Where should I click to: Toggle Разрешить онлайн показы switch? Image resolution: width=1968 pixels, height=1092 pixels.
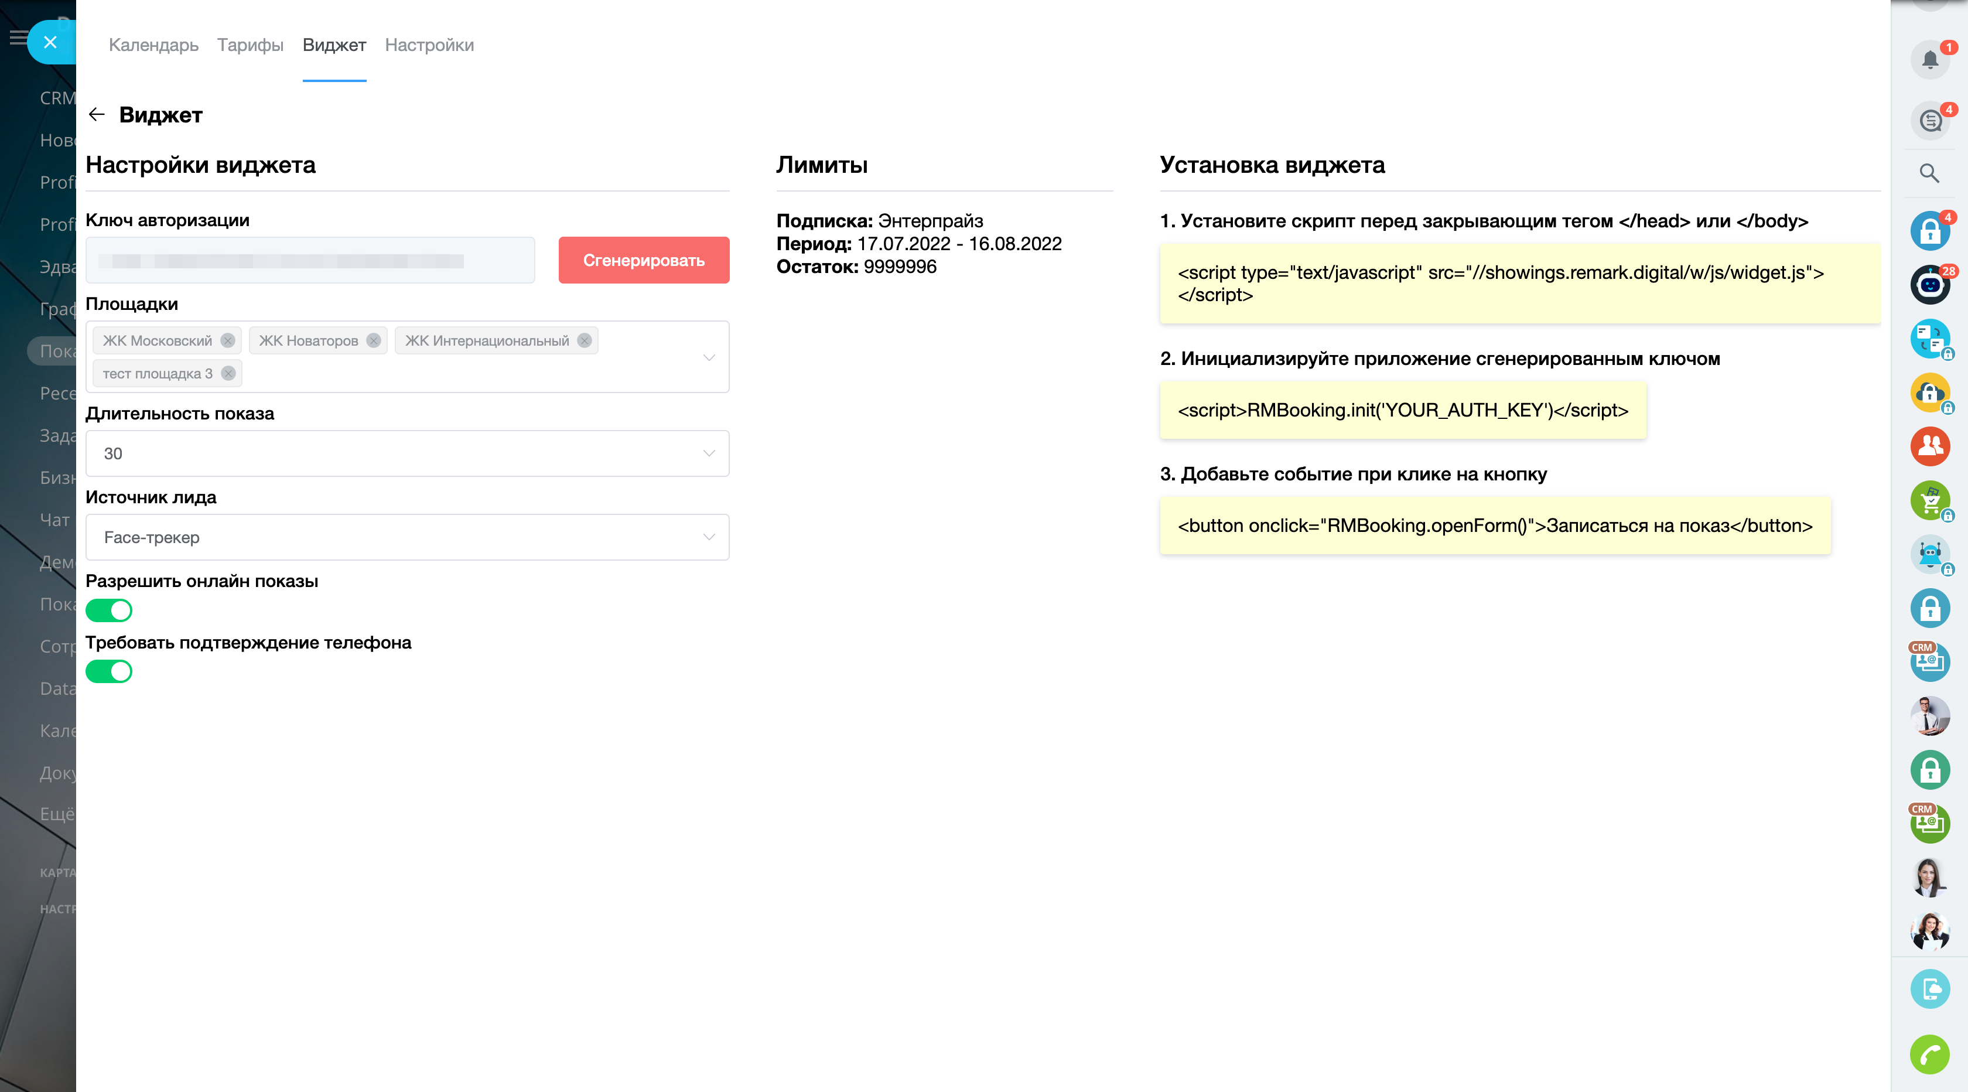click(110, 610)
